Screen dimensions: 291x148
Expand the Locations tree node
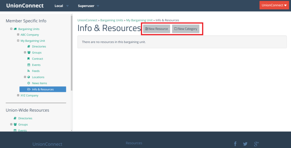pyautogui.click(x=25, y=77)
